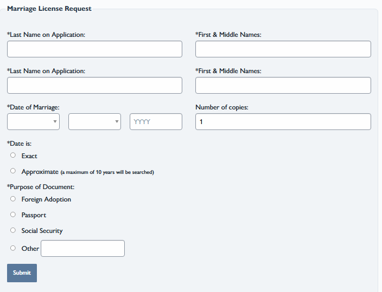Open the first Date of Marriage dropdown

[x=33, y=122]
